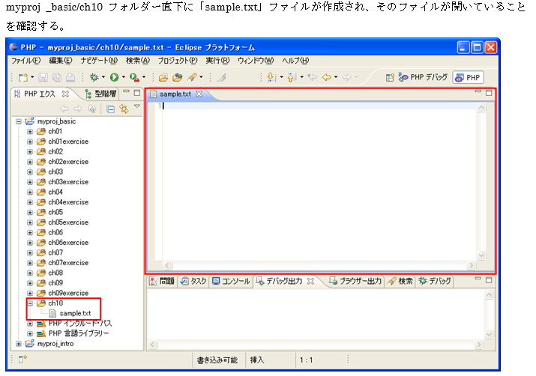Click the Open folder toolbar icon

(x=163, y=78)
